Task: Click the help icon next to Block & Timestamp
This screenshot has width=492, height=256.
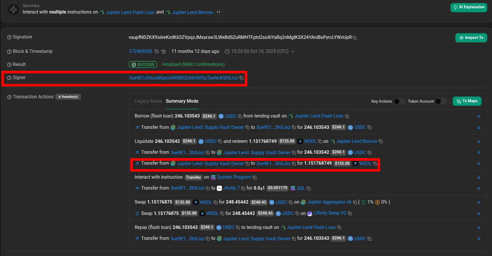Action: coord(9,52)
